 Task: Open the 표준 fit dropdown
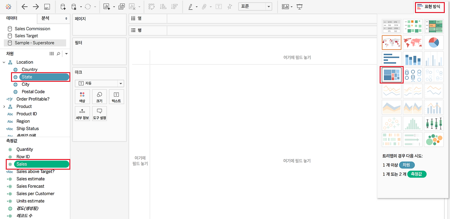[255, 7]
